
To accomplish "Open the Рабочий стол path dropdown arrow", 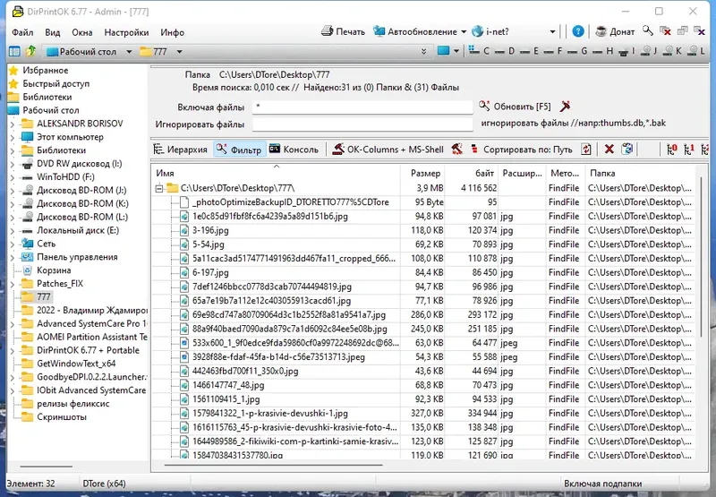I will (x=129, y=52).
